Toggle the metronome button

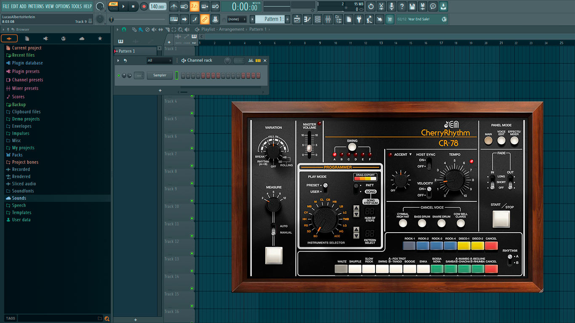coord(174,6)
